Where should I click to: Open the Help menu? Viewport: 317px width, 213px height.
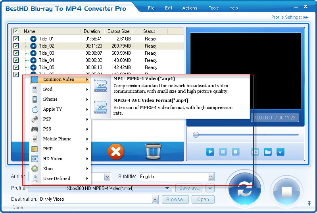[234, 8]
